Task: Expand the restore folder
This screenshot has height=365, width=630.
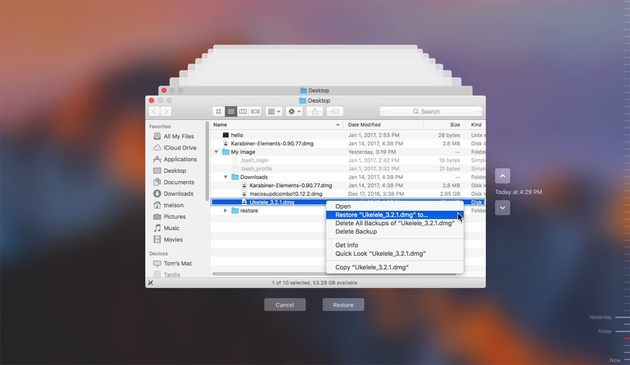Action: 226,211
